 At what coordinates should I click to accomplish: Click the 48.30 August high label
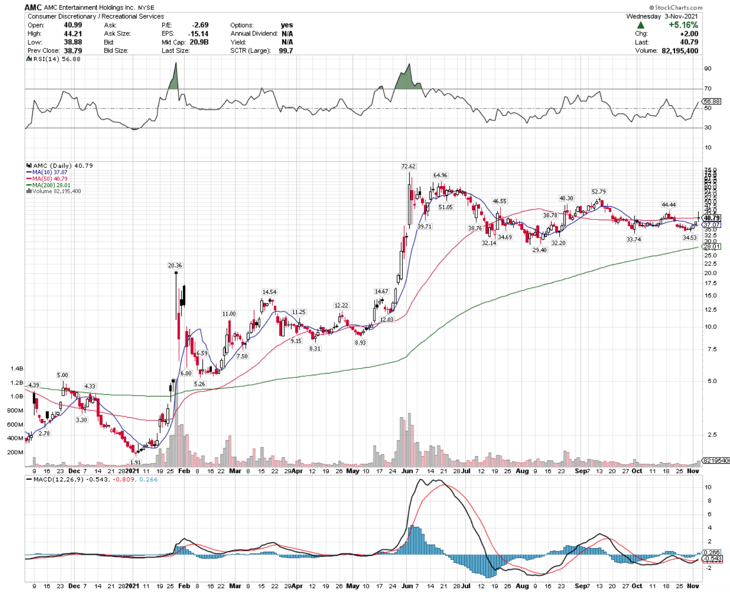tap(566, 198)
